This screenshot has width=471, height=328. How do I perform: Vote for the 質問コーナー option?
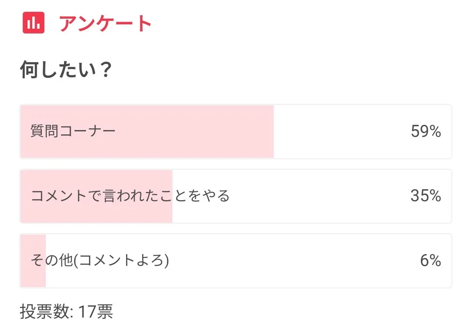click(x=73, y=131)
